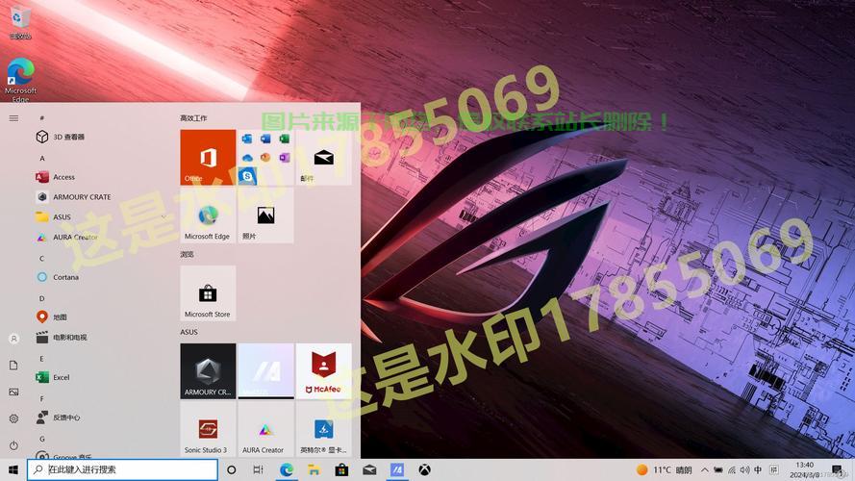Open battery status in system tray

click(718, 470)
